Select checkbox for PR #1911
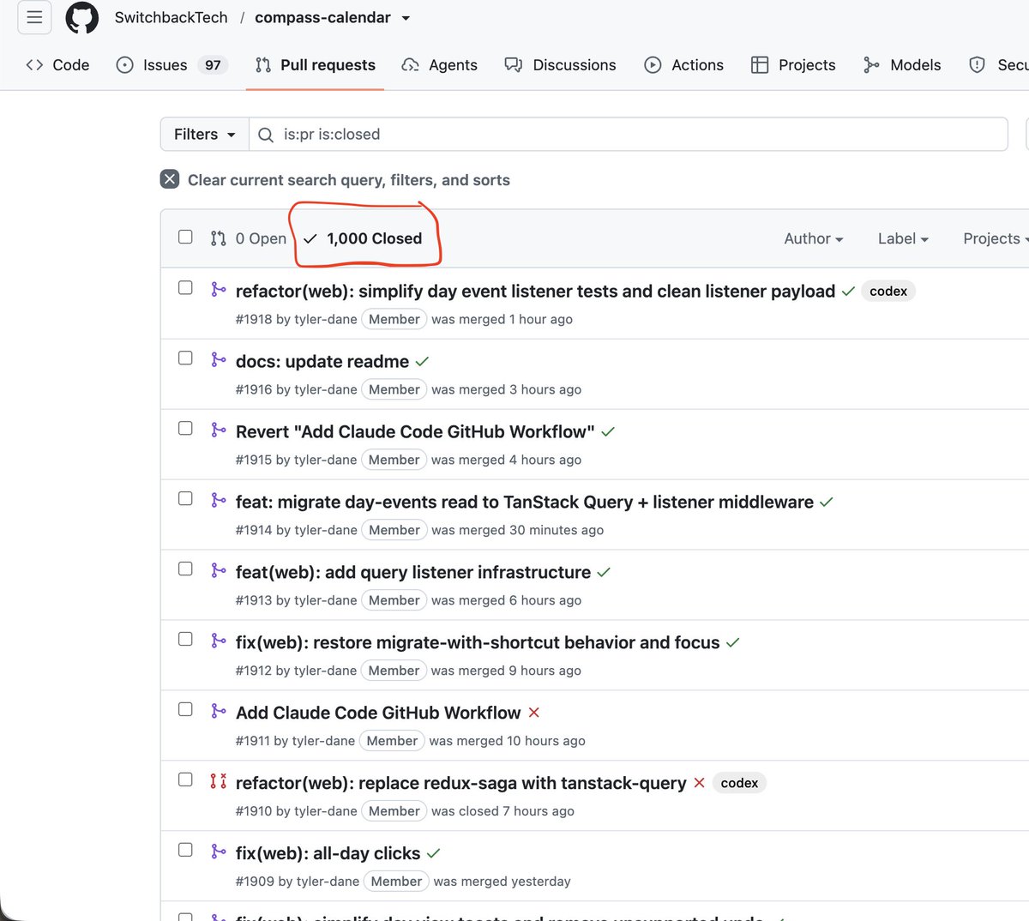The height and width of the screenshot is (921, 1029). [x=185, y=709]
